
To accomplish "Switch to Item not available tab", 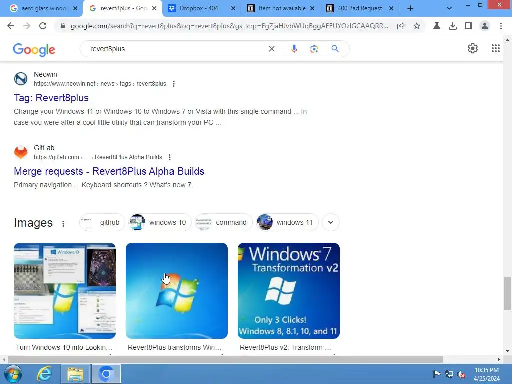I will pyautogui.click(x=281, y=8).
